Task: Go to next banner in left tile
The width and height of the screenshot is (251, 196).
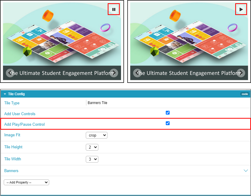Action: coord(114,73)
